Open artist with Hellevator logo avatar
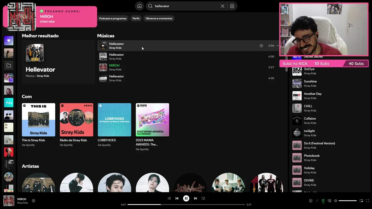This screenshot has height=209, width=372. tap(190, 183)
